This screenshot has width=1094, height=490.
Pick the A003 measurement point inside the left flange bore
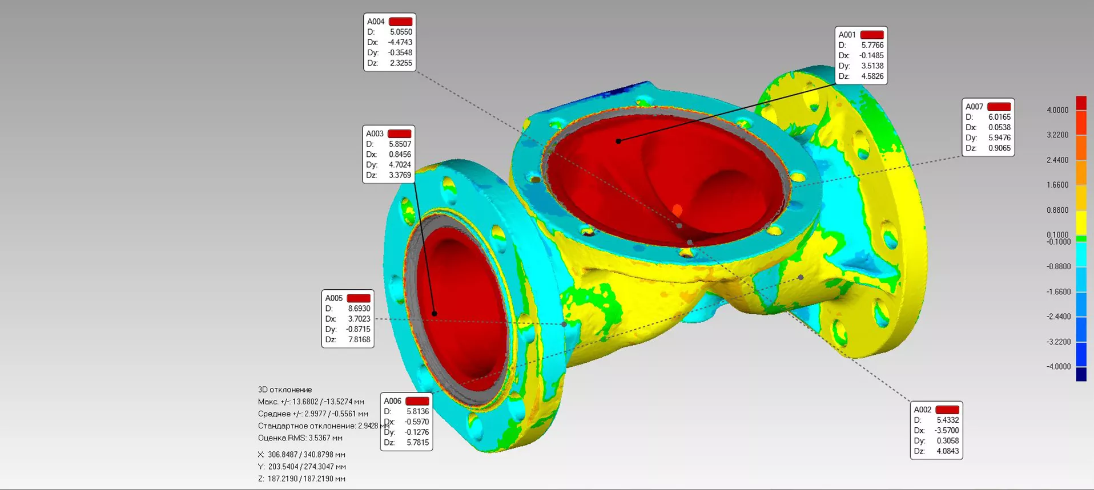click(434, 313)
